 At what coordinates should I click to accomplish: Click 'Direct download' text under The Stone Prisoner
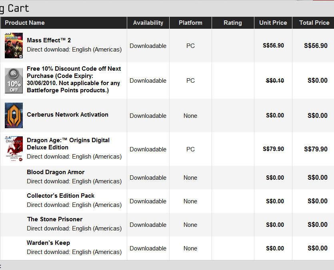pos(74,228)
